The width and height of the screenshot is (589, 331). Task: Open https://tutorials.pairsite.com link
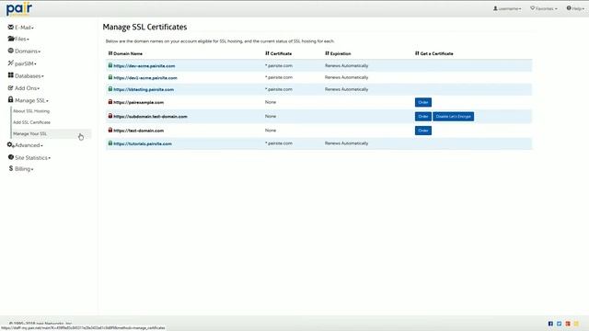click(143, 143)
